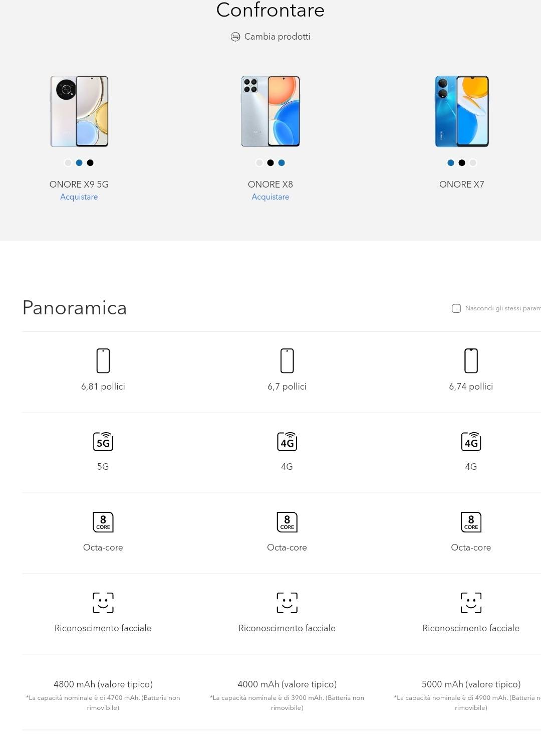Click the ONORE X8 product name
This screenshot has height=734, width=541.
pyautogui.click(x=270, y=185)
